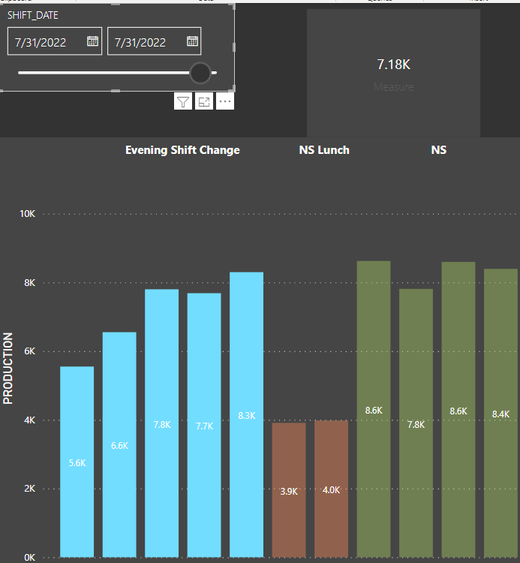Select the 8.3K blue bar
The image size is (520, 563).
(x=246, y=414)
